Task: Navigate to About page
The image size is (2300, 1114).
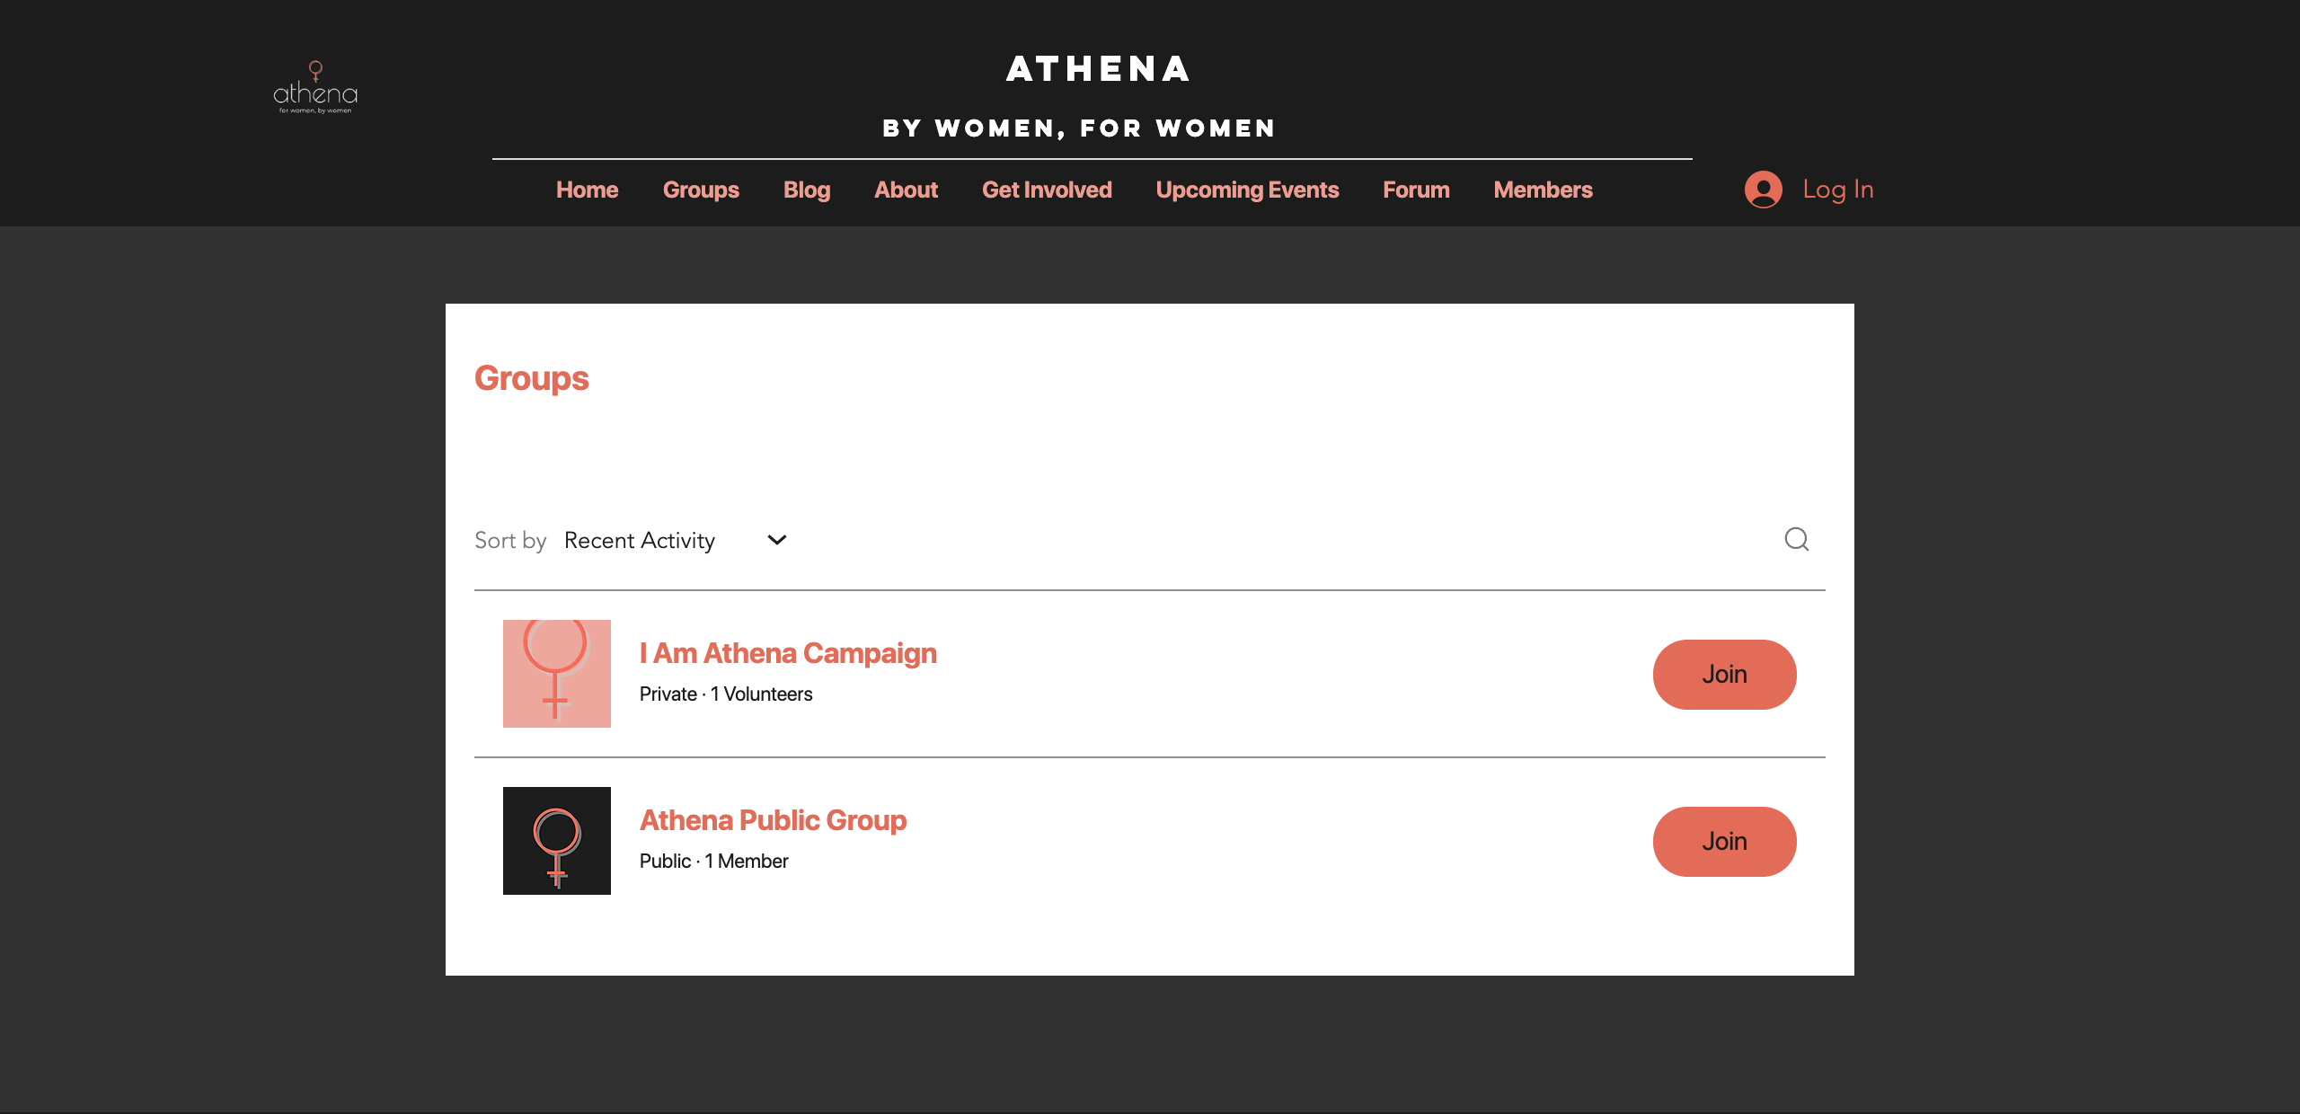Action: coord(906,190)
